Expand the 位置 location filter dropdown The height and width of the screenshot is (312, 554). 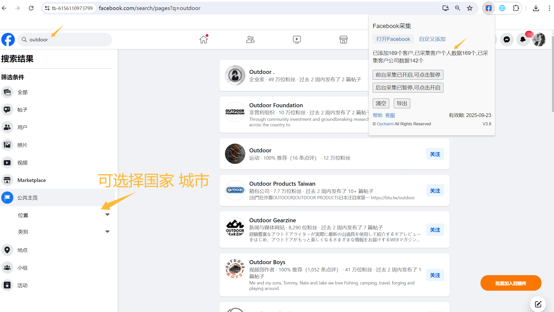[x=107, y=215]
